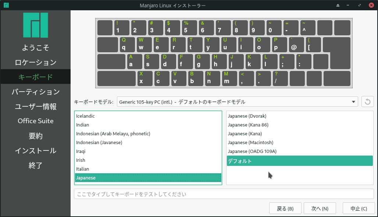Select the Japanese (OADG 109A) variant
The width and height of the screenshot is (378, 217).
pos(300,152)
